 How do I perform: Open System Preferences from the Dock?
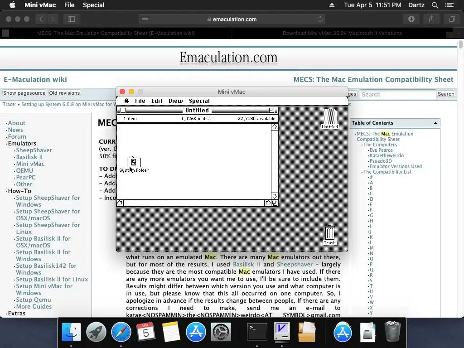221,331
